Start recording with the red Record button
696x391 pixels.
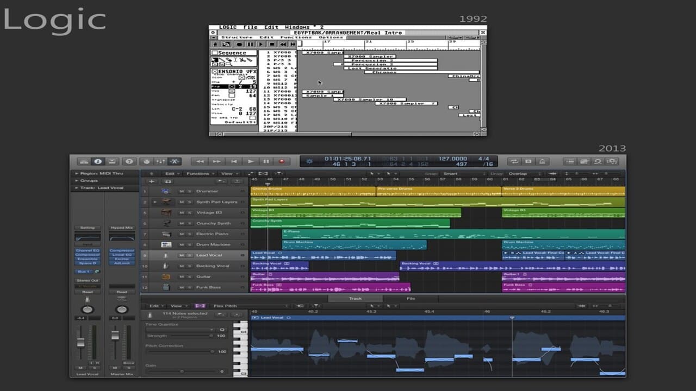(x=282, y=161)
